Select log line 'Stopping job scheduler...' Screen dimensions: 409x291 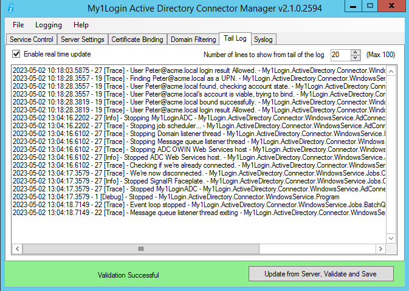[x=199, y=126]
